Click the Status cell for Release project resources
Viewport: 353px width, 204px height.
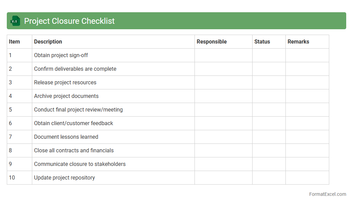(x=269, y=83)
